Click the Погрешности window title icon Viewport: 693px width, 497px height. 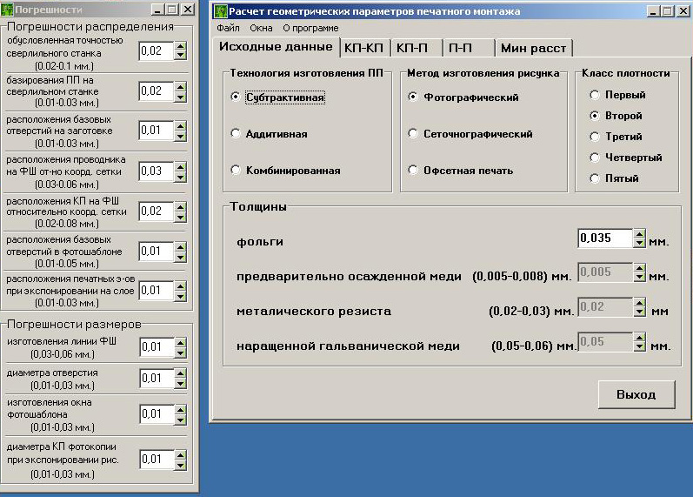click(9, 10)
